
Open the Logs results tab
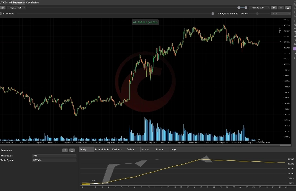click(174, 150)
